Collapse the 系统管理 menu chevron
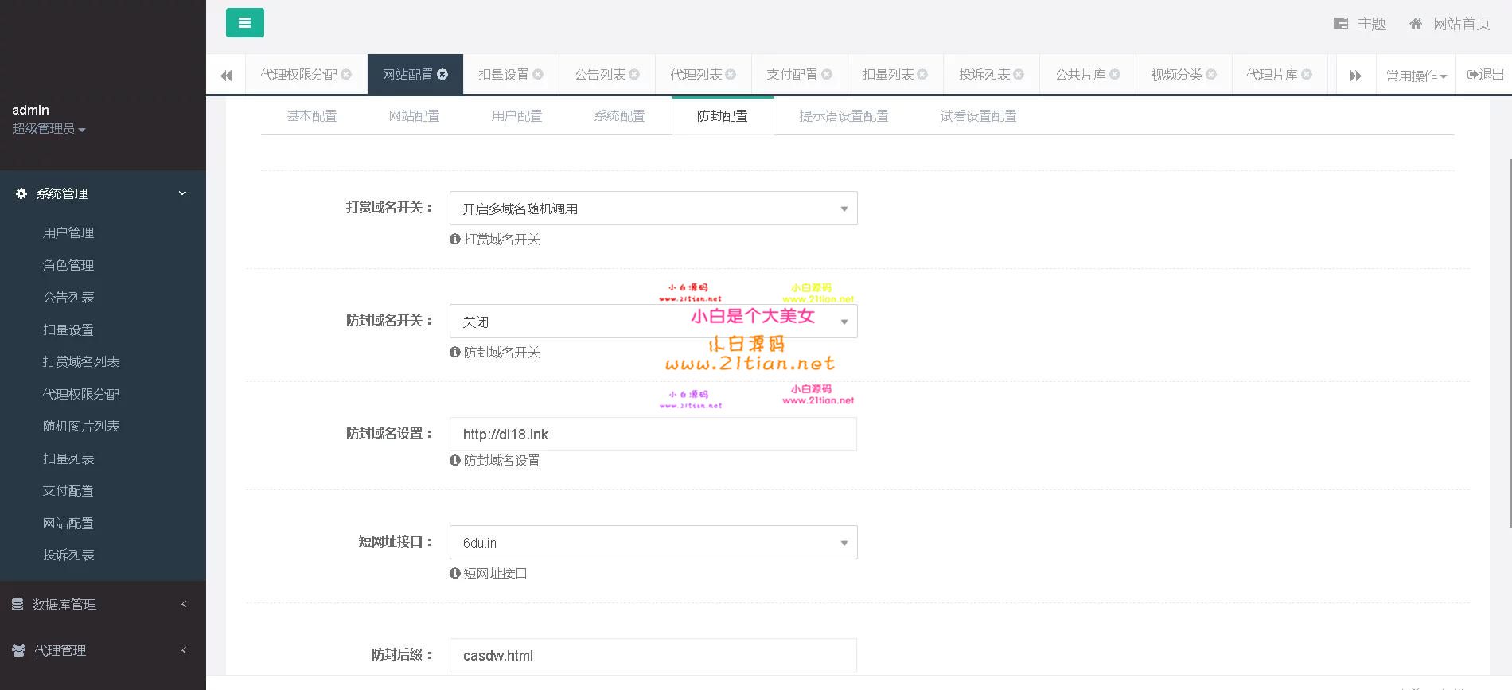 point(182,193)
